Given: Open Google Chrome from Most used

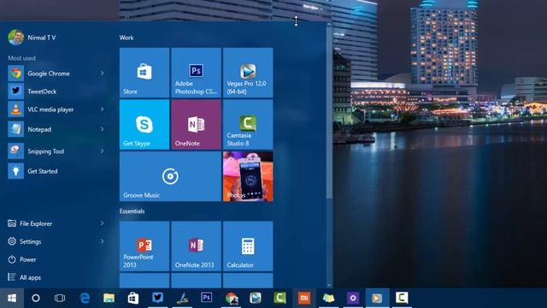Looking at the screenshot, I should 56,74.
